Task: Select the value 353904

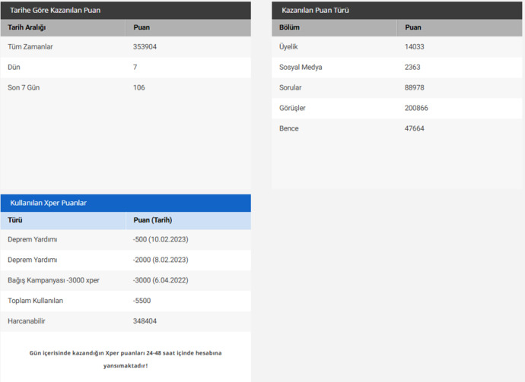Action: pyautogui.click(x=145, y=47)
